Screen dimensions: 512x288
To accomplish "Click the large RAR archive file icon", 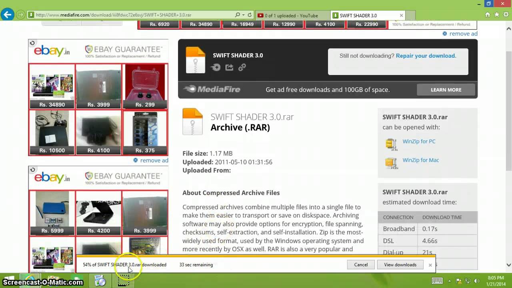I will 192,122.
